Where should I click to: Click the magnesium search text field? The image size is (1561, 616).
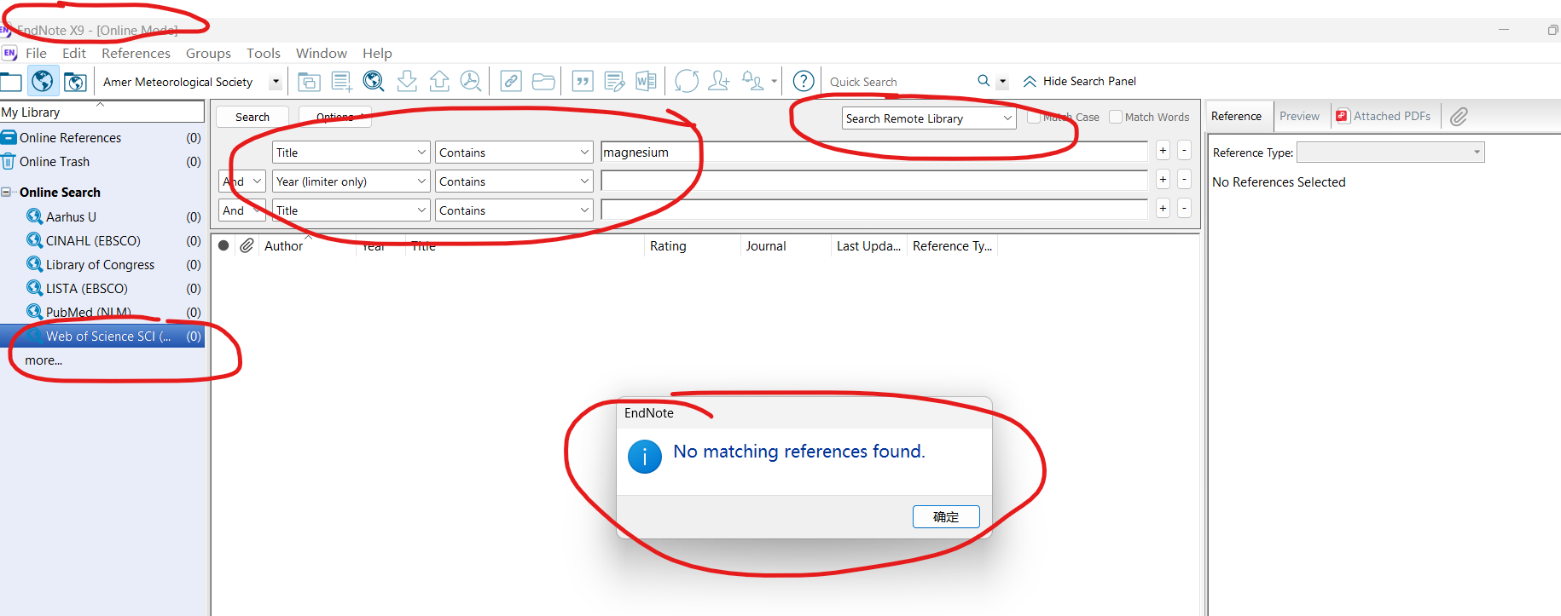(x=874, y=153)
